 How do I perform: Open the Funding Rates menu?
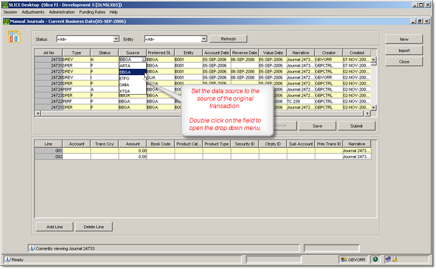click(93, 12)
